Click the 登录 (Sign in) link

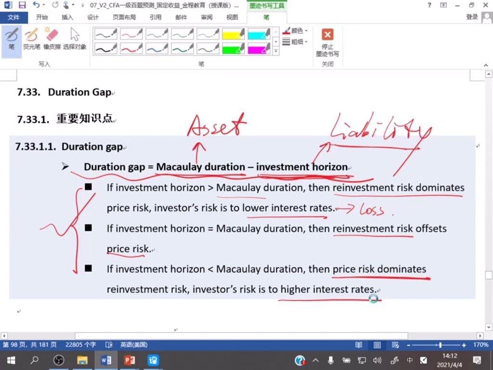[472, 17]
